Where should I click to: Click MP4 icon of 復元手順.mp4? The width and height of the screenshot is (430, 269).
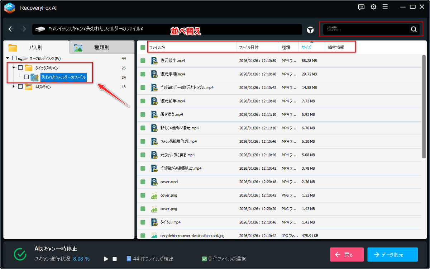(x=154, y=74)
